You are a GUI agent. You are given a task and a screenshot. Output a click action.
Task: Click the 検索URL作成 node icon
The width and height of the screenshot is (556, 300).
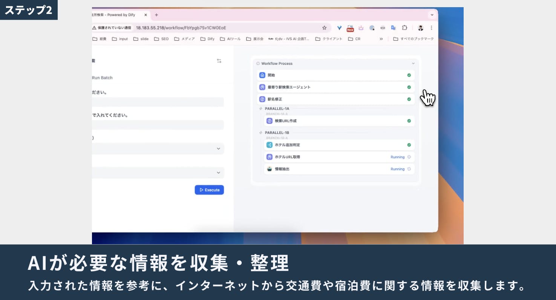point(270,121)
